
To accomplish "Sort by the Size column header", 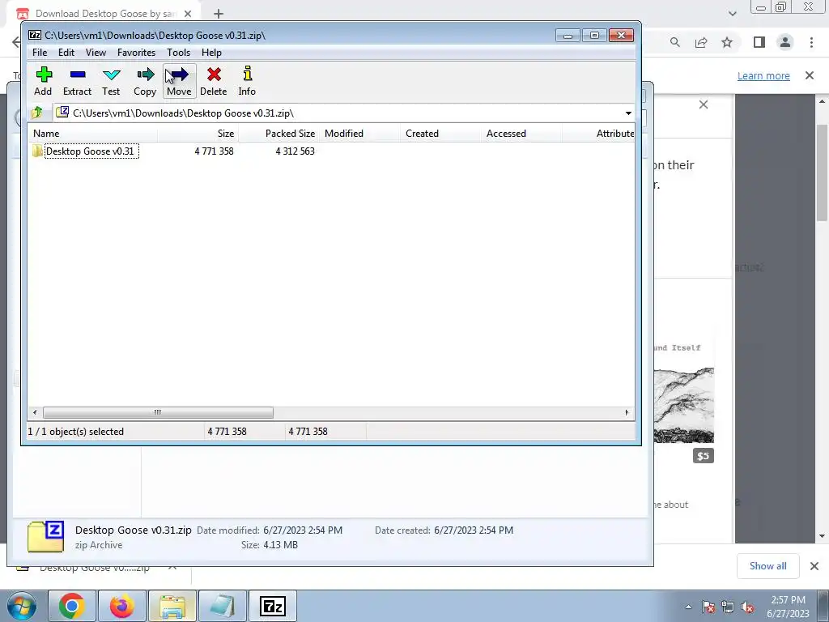I will click(198, 134).
